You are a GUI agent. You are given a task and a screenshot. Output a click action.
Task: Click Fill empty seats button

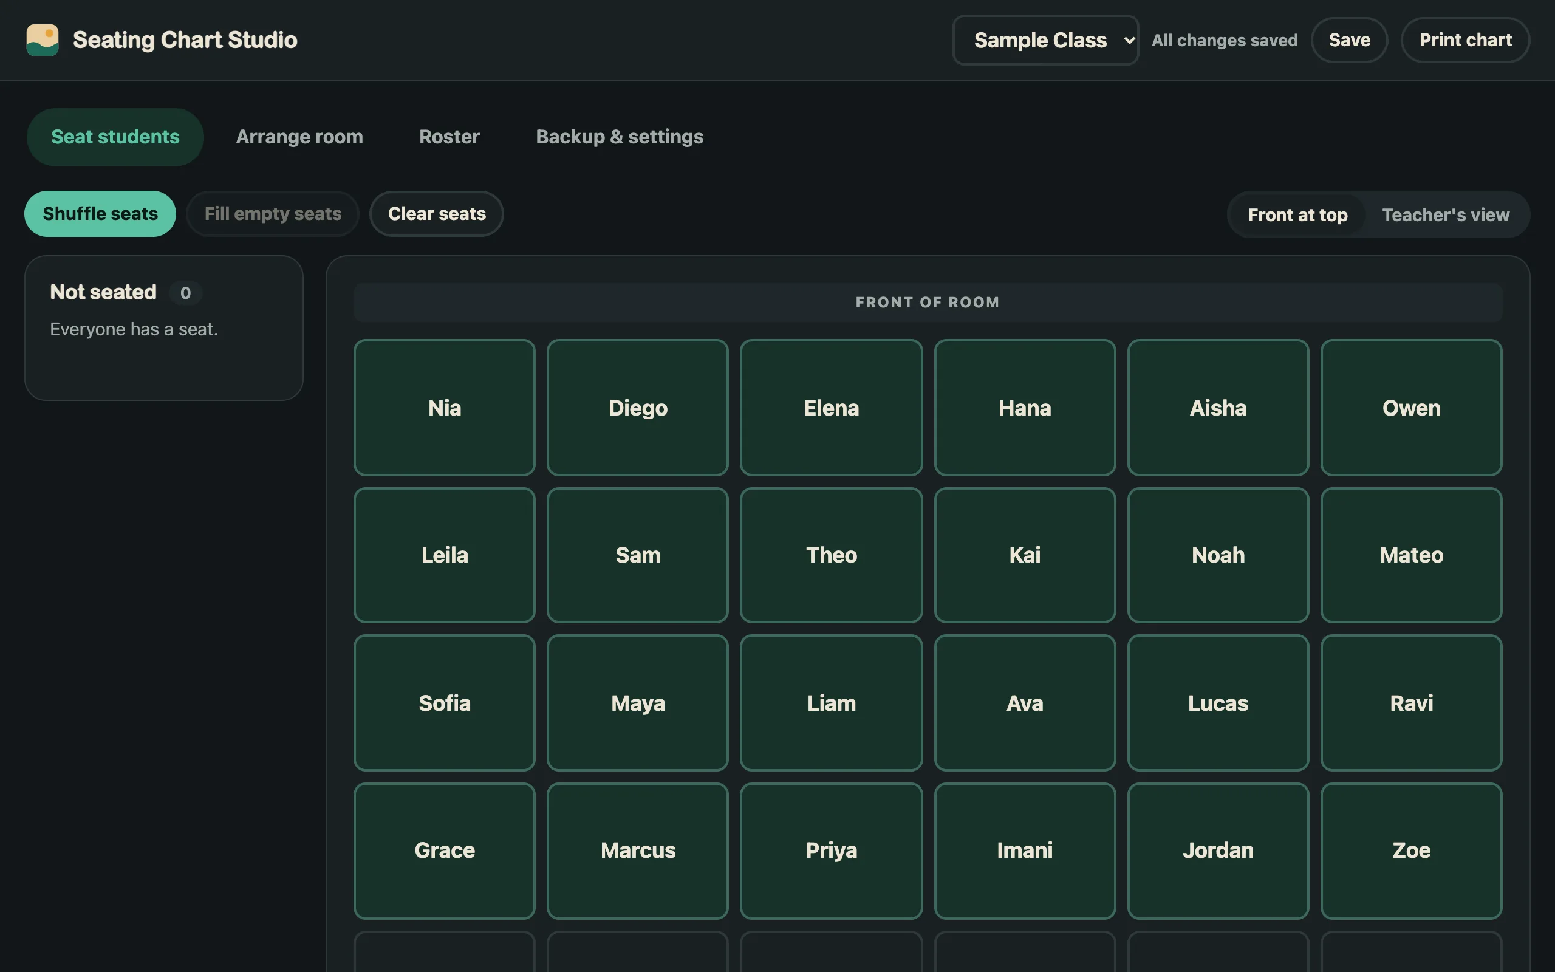(273, 214)
